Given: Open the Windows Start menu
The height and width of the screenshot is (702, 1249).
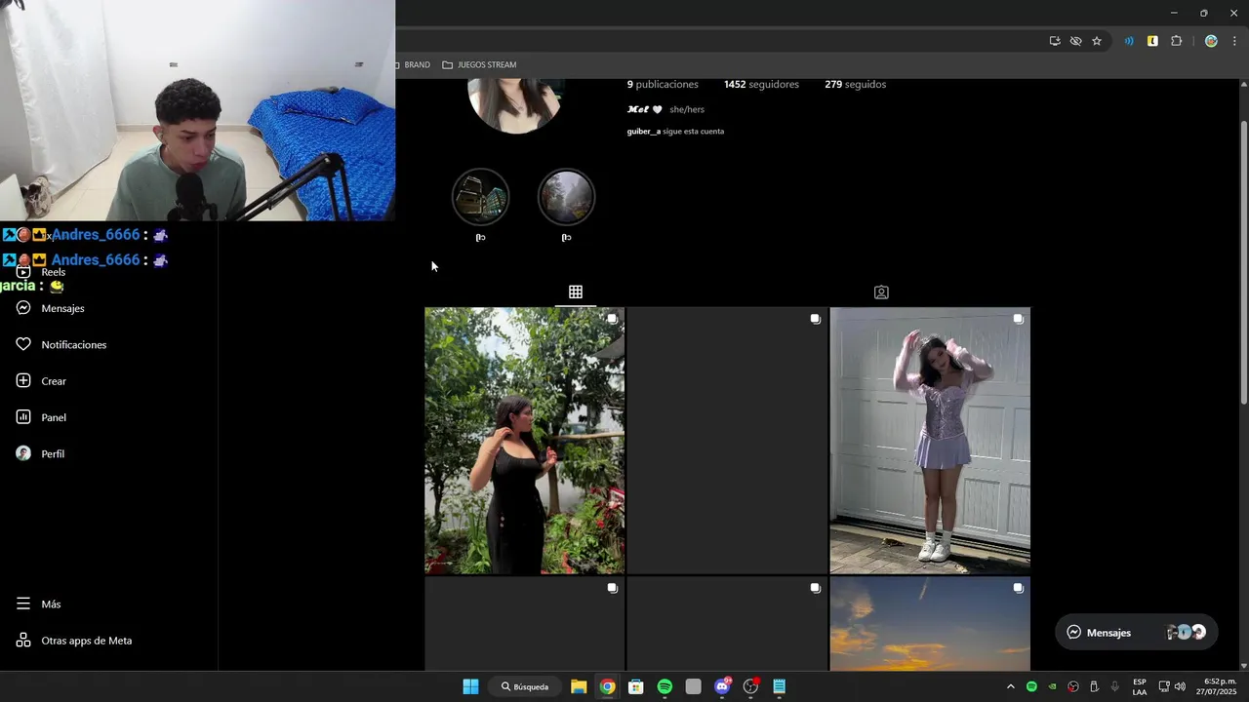Looking at the screenshot, I should click(470, 686).
